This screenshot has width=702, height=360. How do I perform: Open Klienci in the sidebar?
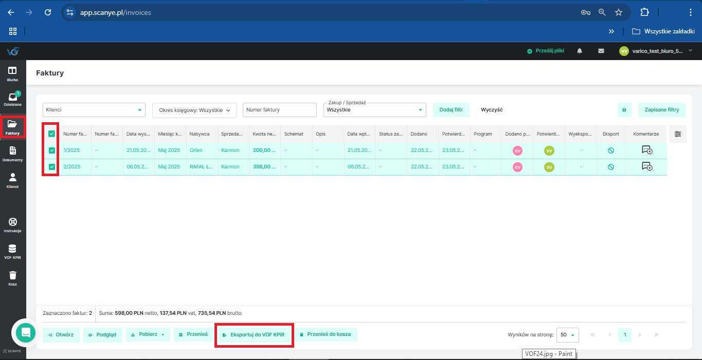pyautogui.click(x=13, y=180)
